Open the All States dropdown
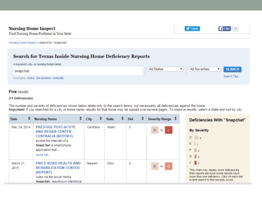This screenshot has height=197, width=262. (165, 69)
